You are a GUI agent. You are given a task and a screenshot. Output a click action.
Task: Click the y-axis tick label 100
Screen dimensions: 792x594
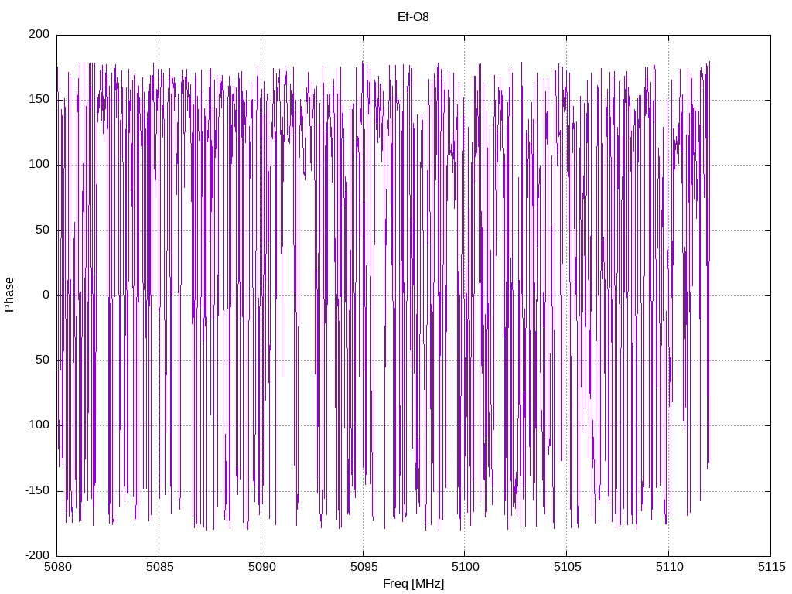[39, 164]
